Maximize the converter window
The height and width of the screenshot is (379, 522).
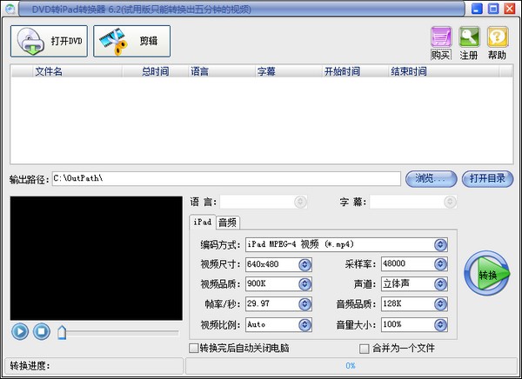pyautogui.click(x=493, y=9)
